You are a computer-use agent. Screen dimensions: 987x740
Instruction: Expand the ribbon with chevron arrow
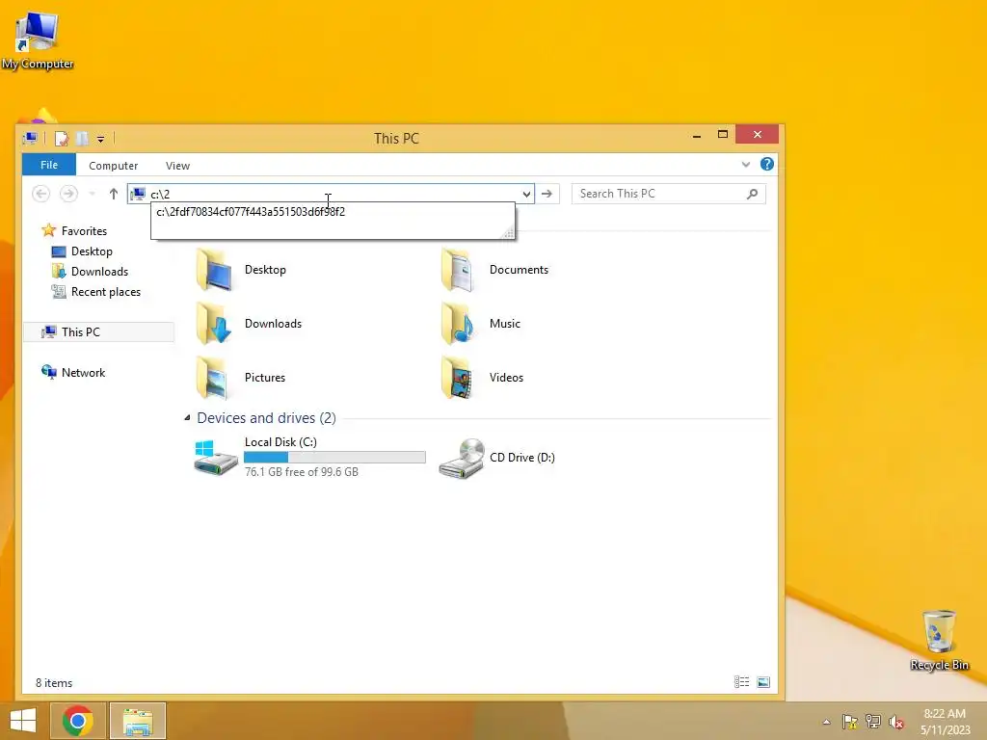pyautogui.click(x=746, y=164)
